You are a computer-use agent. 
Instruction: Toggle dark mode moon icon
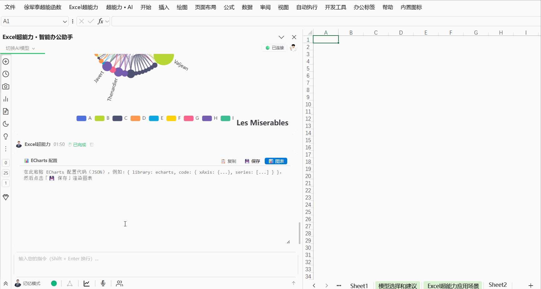tap(6, 124)
